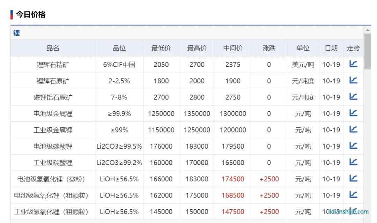The height and width of the screenshot is (223, 377).
Task: Click trend icon in 电池级金属锂 row
Action: (353, 113)
